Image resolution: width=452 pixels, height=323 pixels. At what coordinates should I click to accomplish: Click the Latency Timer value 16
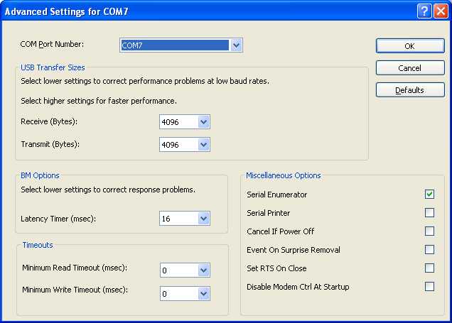(x=178, y=219)
